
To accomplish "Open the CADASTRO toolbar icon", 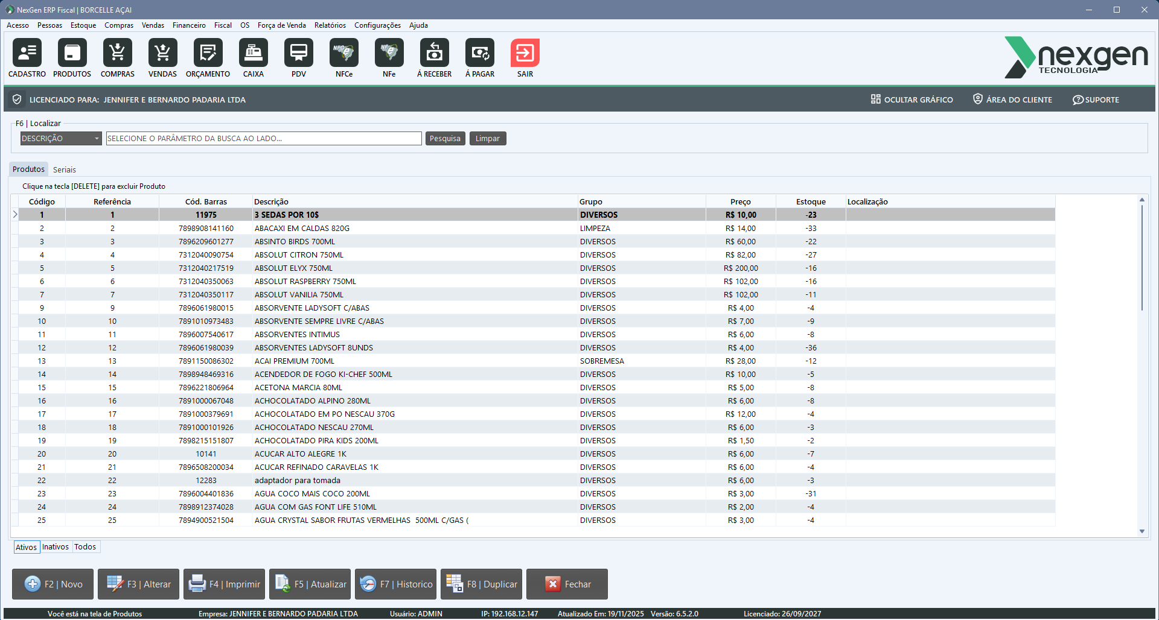I will [27, 53].
